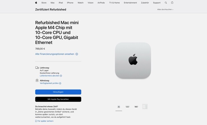207x125 pixels.
Task: Open the Zubehör menu item
Action: tap(145, 3)
